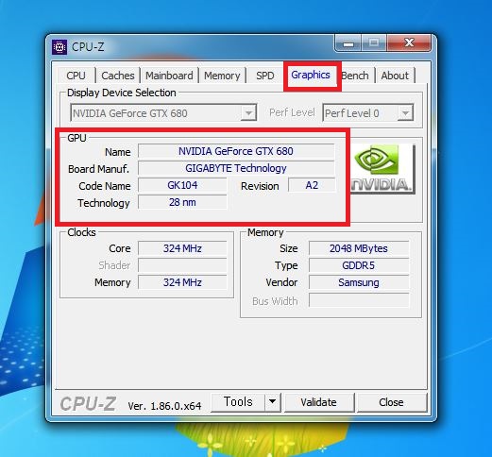Click the Validate button

(319, 402)
